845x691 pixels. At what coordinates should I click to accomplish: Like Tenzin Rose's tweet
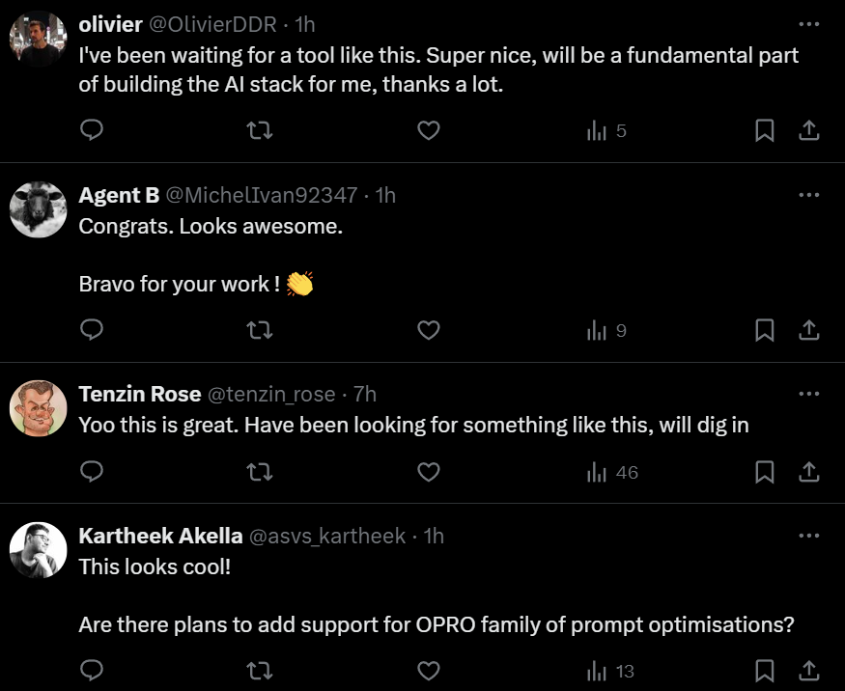click(x=428, y=472)
